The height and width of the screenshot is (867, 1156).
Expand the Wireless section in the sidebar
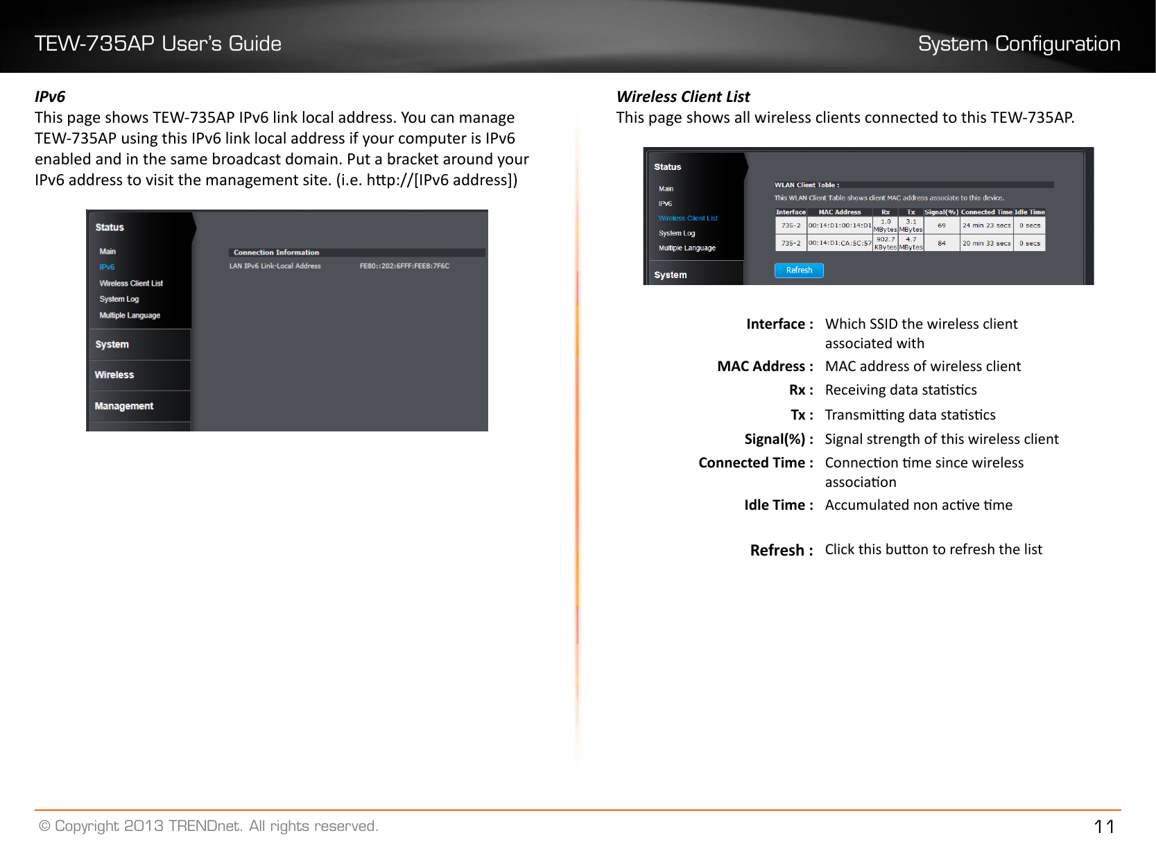pyautogui.click(x=139, y=375)
